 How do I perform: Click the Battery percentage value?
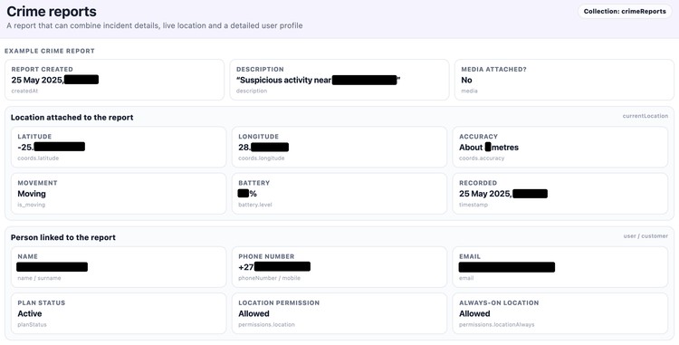click(248, 194)
